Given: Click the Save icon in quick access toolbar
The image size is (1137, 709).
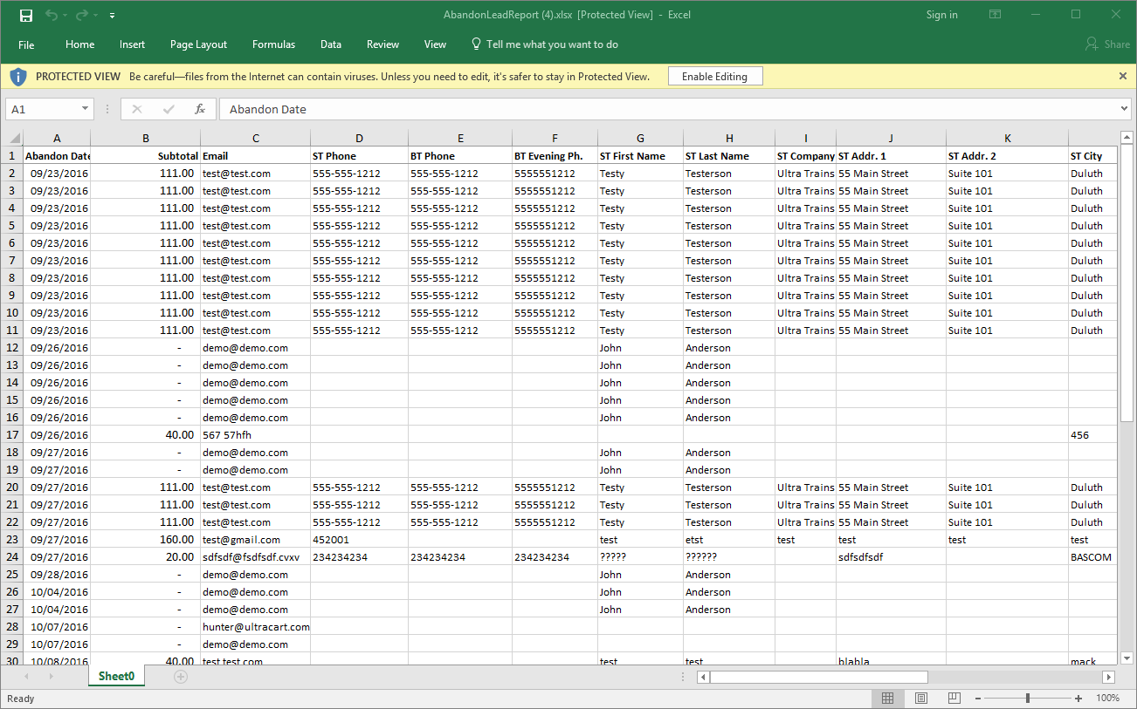Looking at the screenshot, I should [x=26, y=15].
